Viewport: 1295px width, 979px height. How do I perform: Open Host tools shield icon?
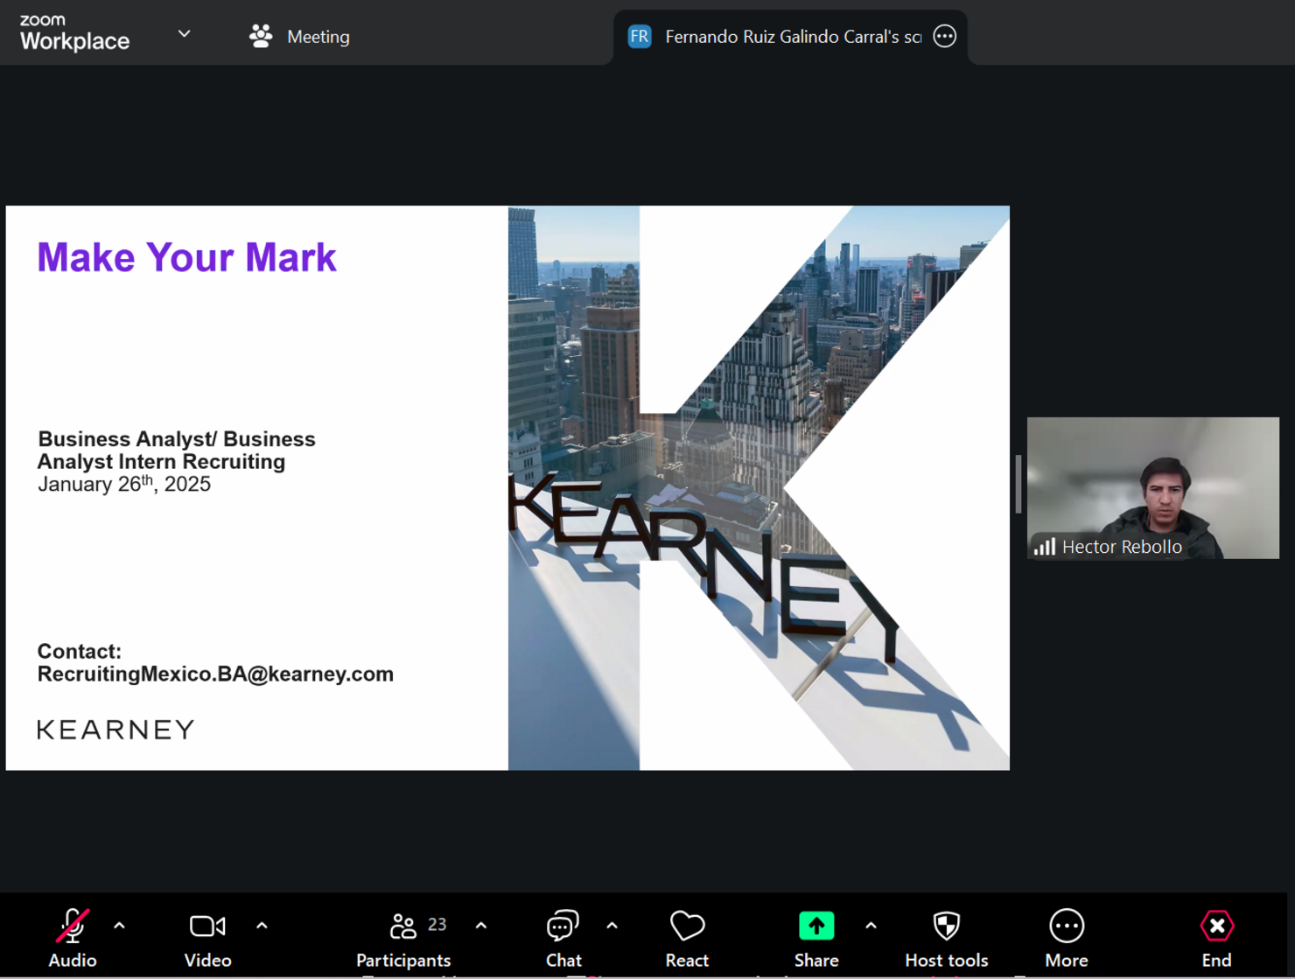947,926
